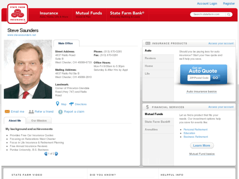Click GO on the Auto Quote

coord(215,78)
